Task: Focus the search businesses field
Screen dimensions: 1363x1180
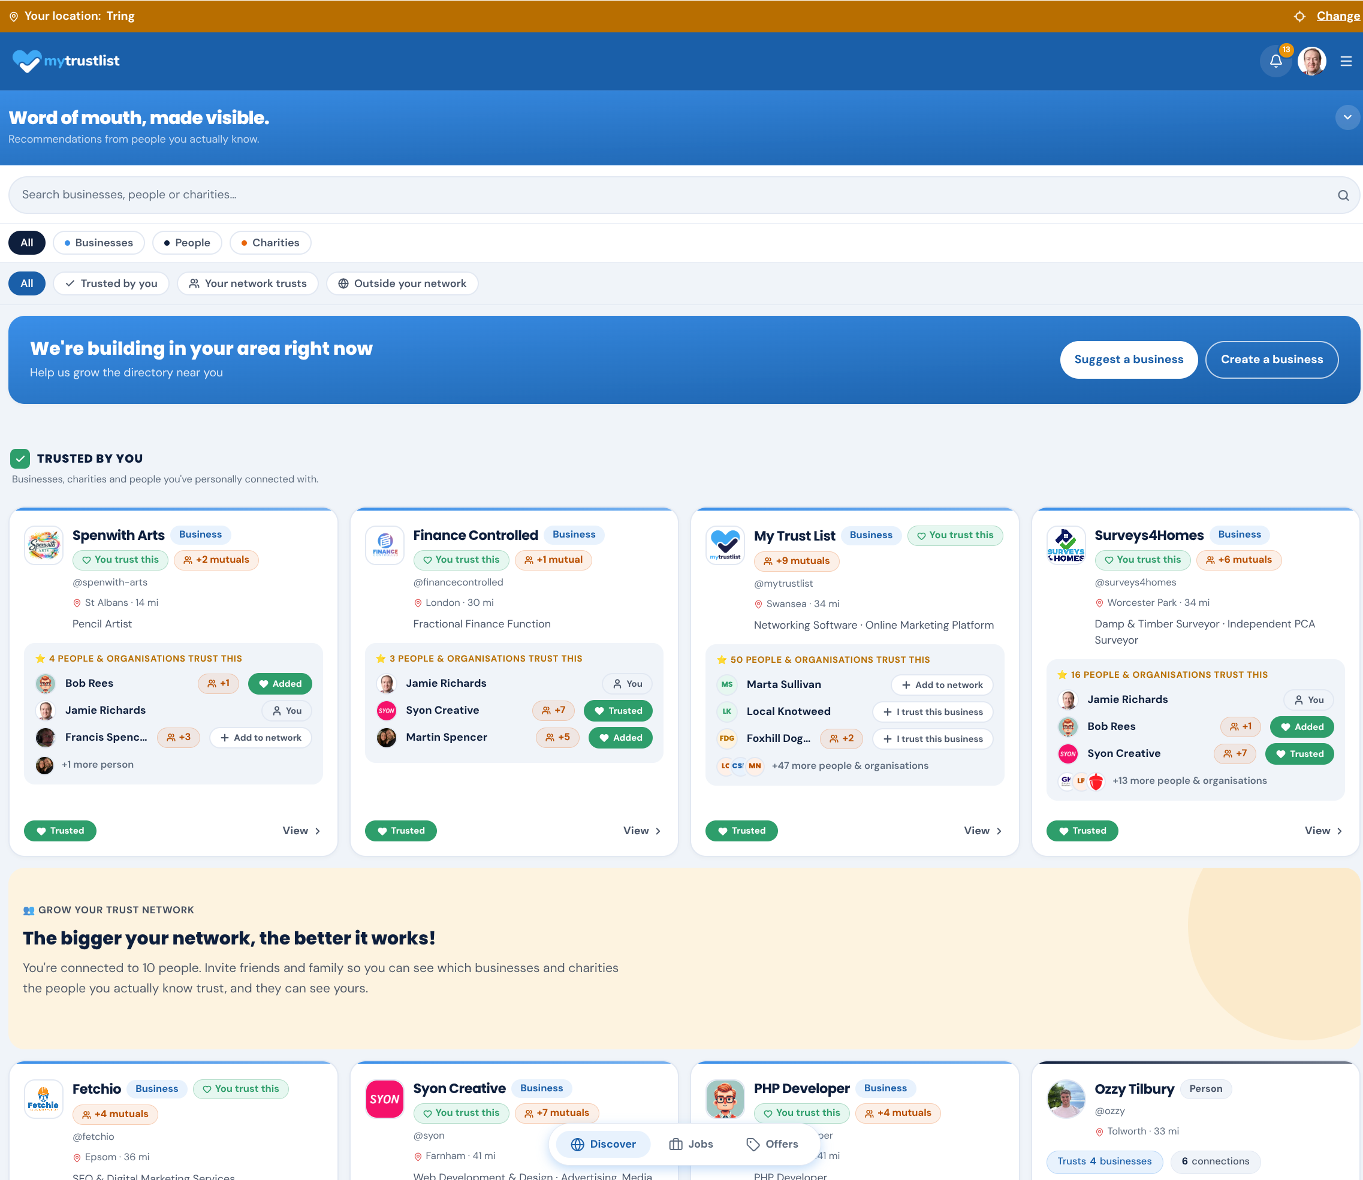Action: 683,195
